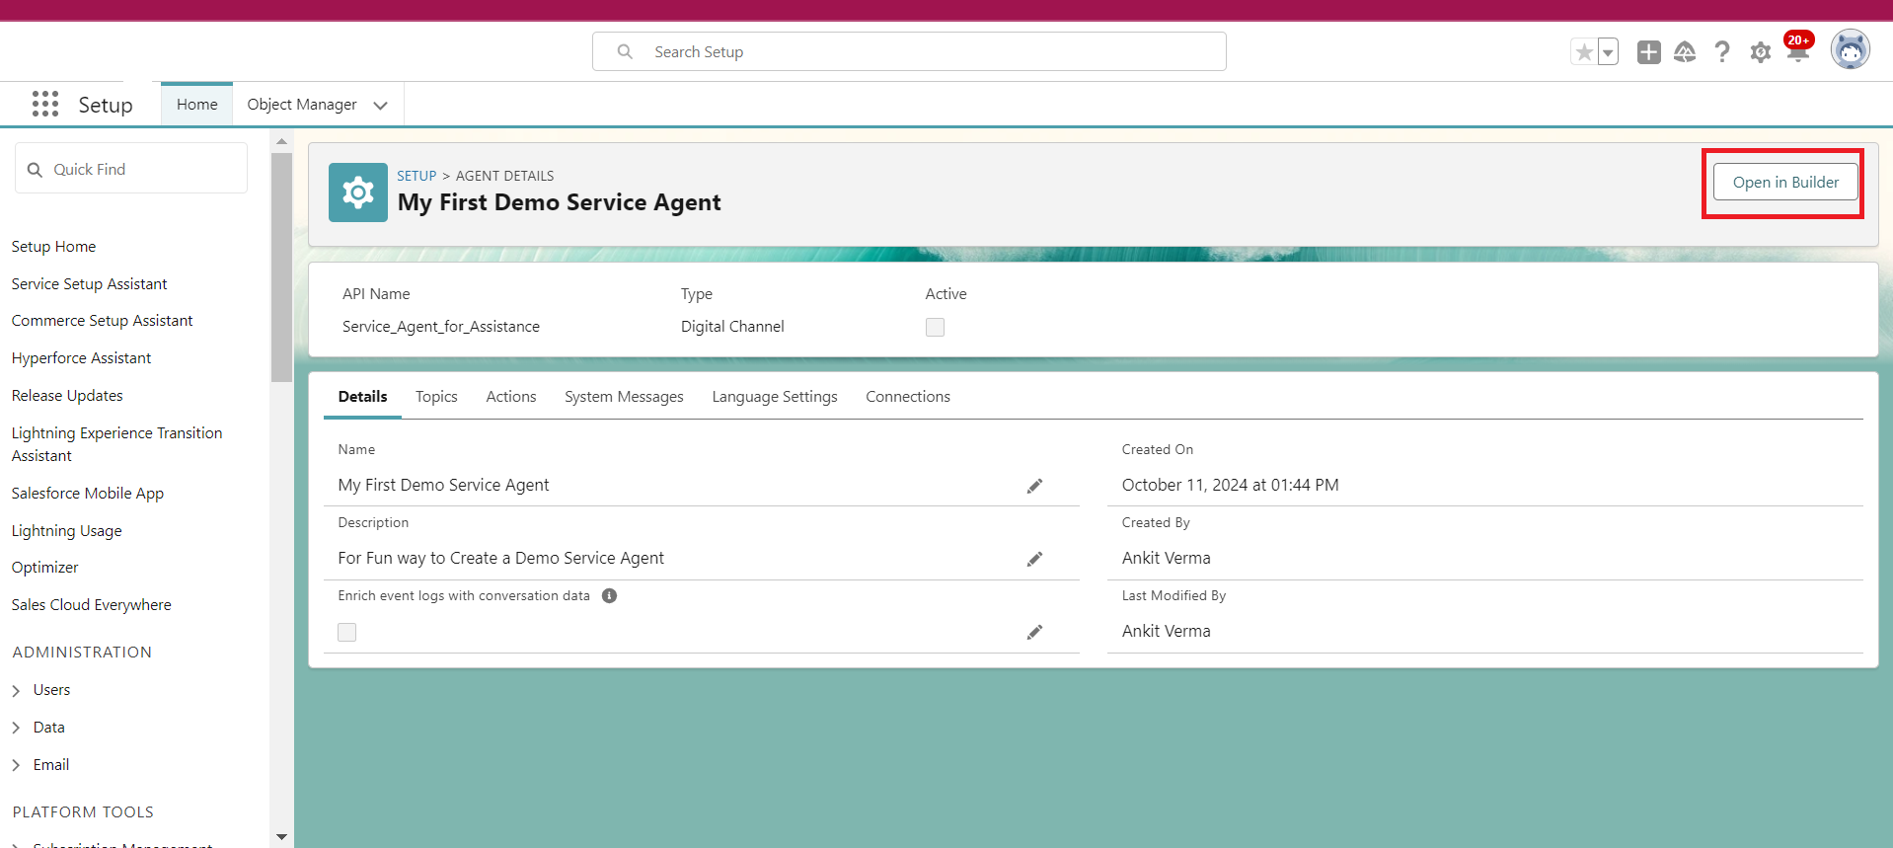Image resolution: width=1893 pixels, height=848 pixels.
Task: Open the help question mark icon
Action: pos(1722,51)
